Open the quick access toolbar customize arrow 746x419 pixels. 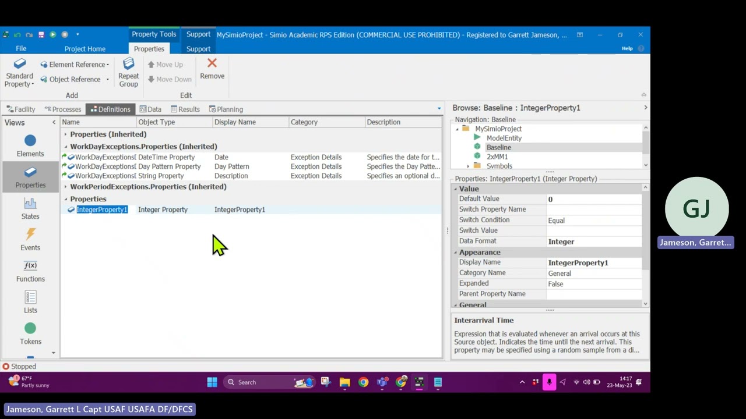click(x=78, y=35)
